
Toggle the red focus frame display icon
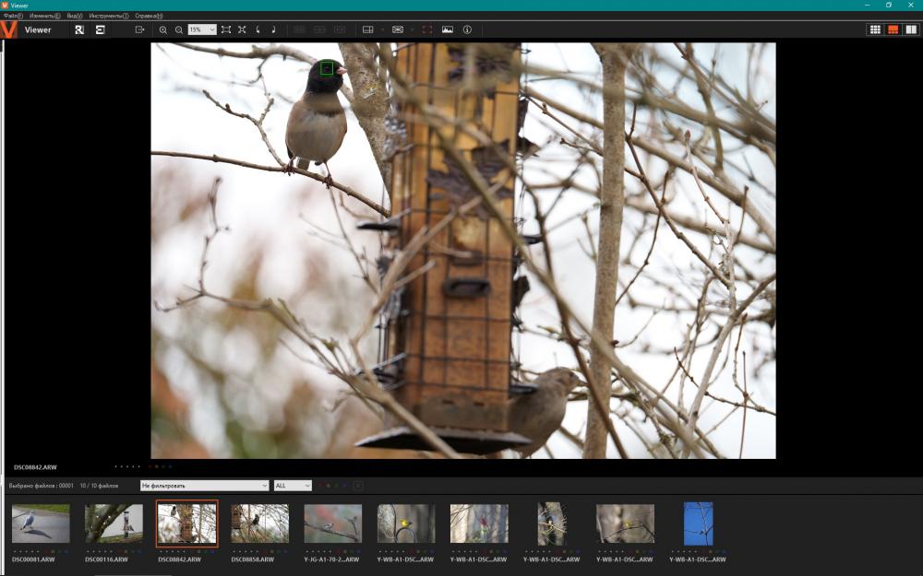[427, 29]
